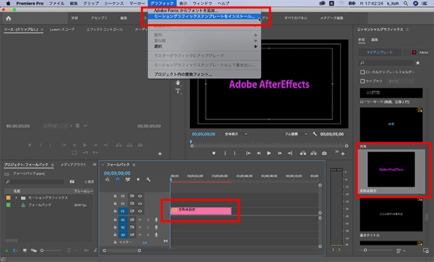Switch to Media Browser tab
The image size is (434, 262).
pyautogui.click(x=73, y=165)
